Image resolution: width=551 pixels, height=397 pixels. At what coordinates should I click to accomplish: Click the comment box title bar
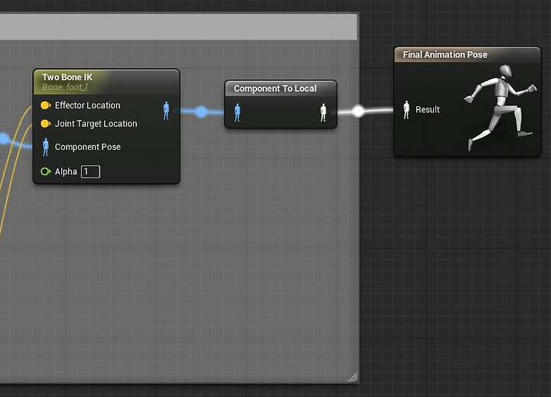coord(178,27)
